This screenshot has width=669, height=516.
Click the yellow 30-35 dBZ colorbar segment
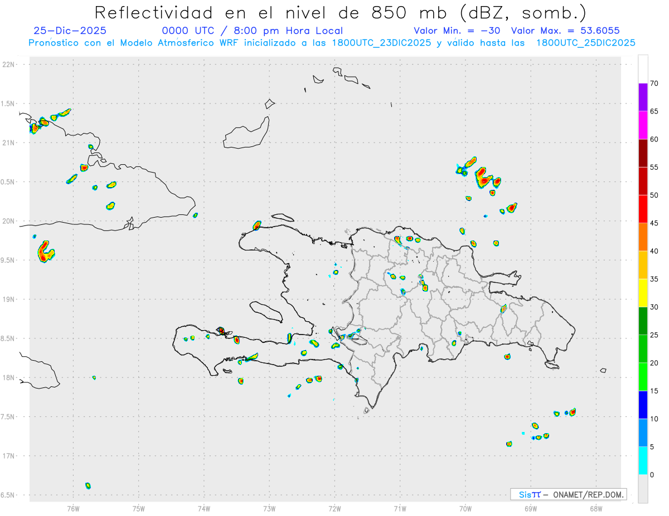point(643,293)
